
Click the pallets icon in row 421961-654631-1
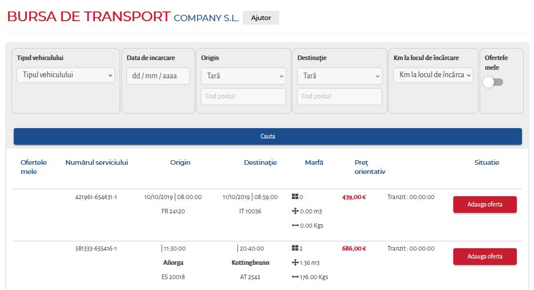(295, 197)
